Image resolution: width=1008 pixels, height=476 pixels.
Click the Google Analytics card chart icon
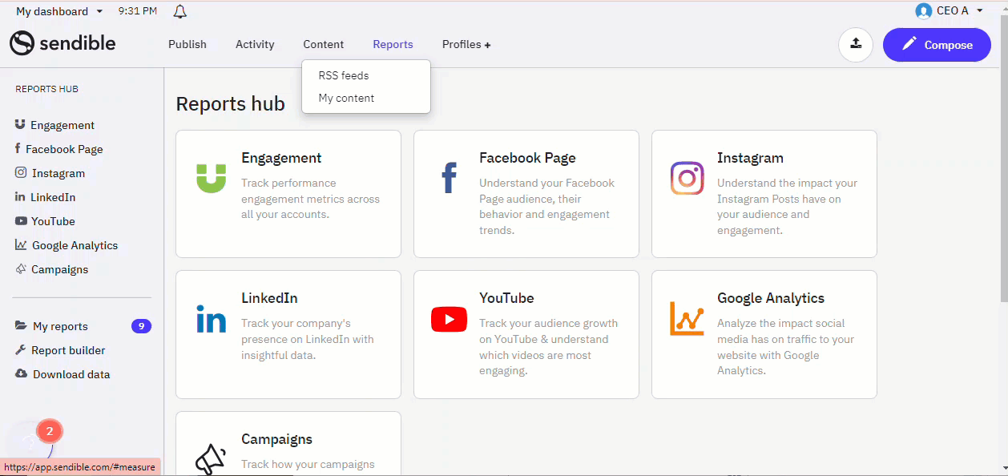pyautogui.click(x=687, y=318)
